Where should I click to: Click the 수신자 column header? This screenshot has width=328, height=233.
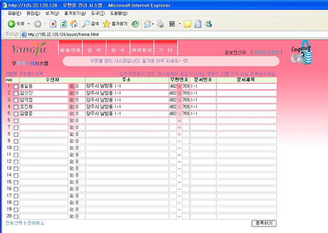(53, 80)
